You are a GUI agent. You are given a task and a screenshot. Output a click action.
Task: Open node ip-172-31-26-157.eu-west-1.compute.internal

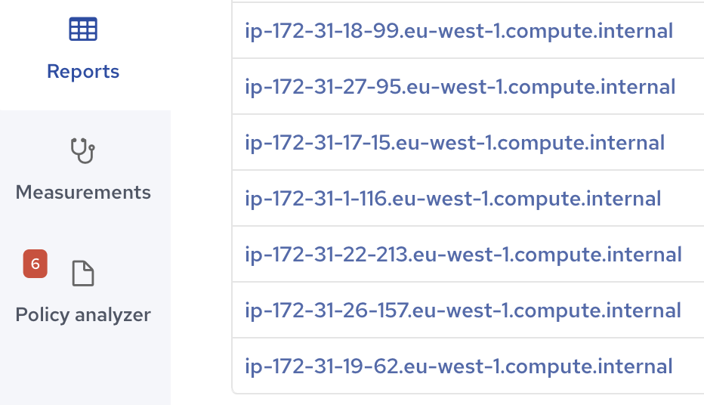(463, 311)
